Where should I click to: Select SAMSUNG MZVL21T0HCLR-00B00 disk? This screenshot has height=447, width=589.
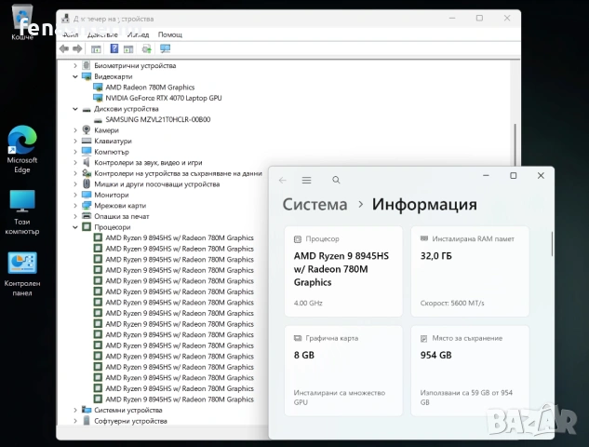coord(158,119)
